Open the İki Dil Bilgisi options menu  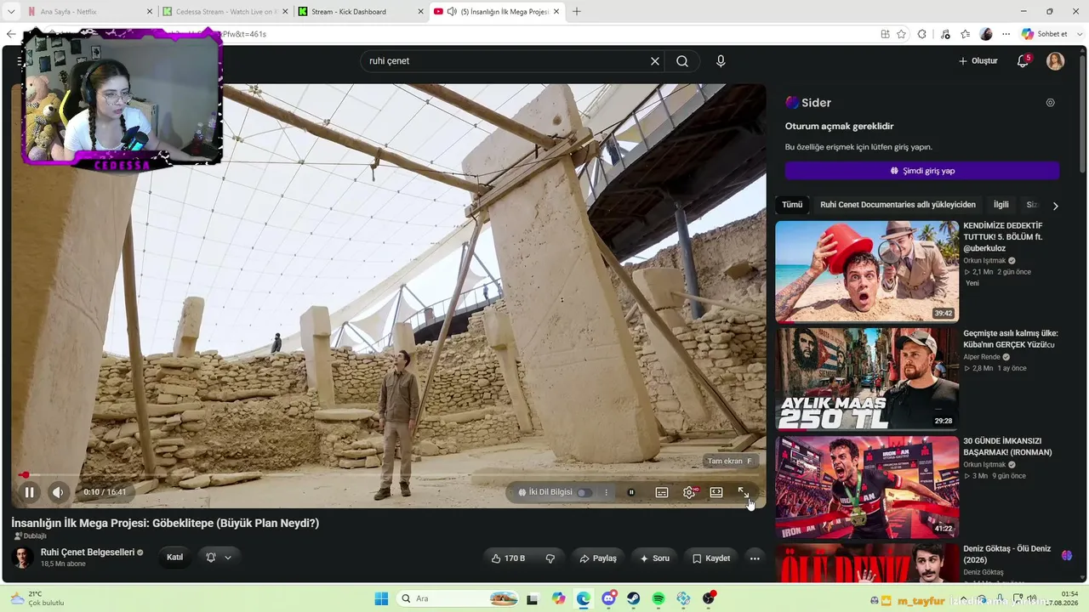[607, 492]
